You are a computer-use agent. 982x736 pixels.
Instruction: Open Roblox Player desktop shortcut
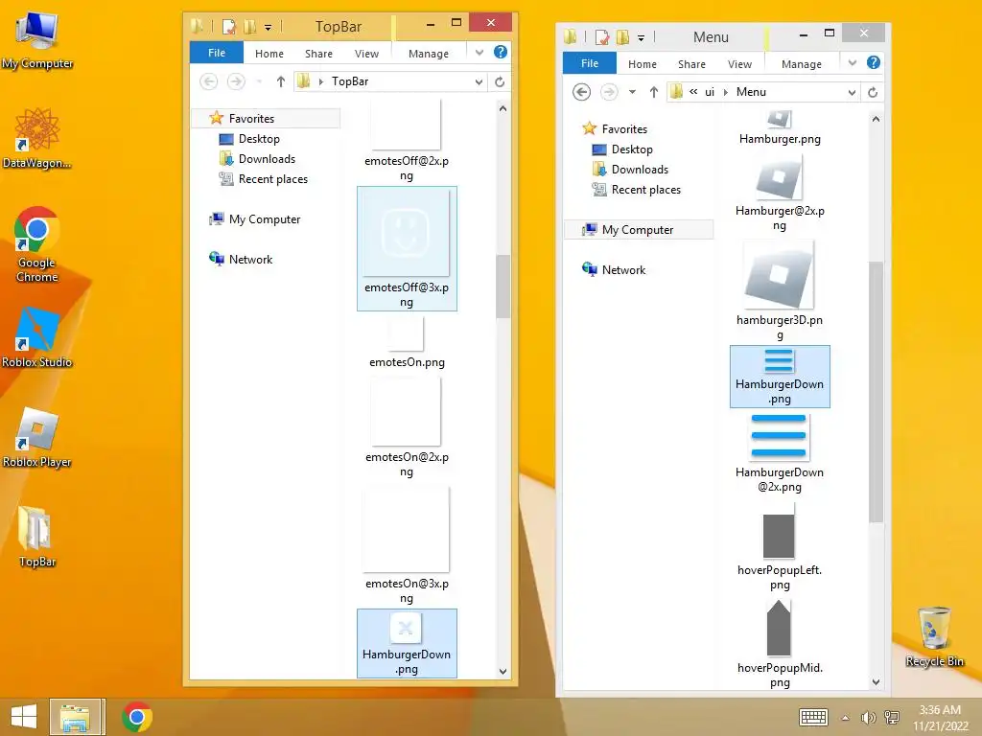tap(37, 437)
